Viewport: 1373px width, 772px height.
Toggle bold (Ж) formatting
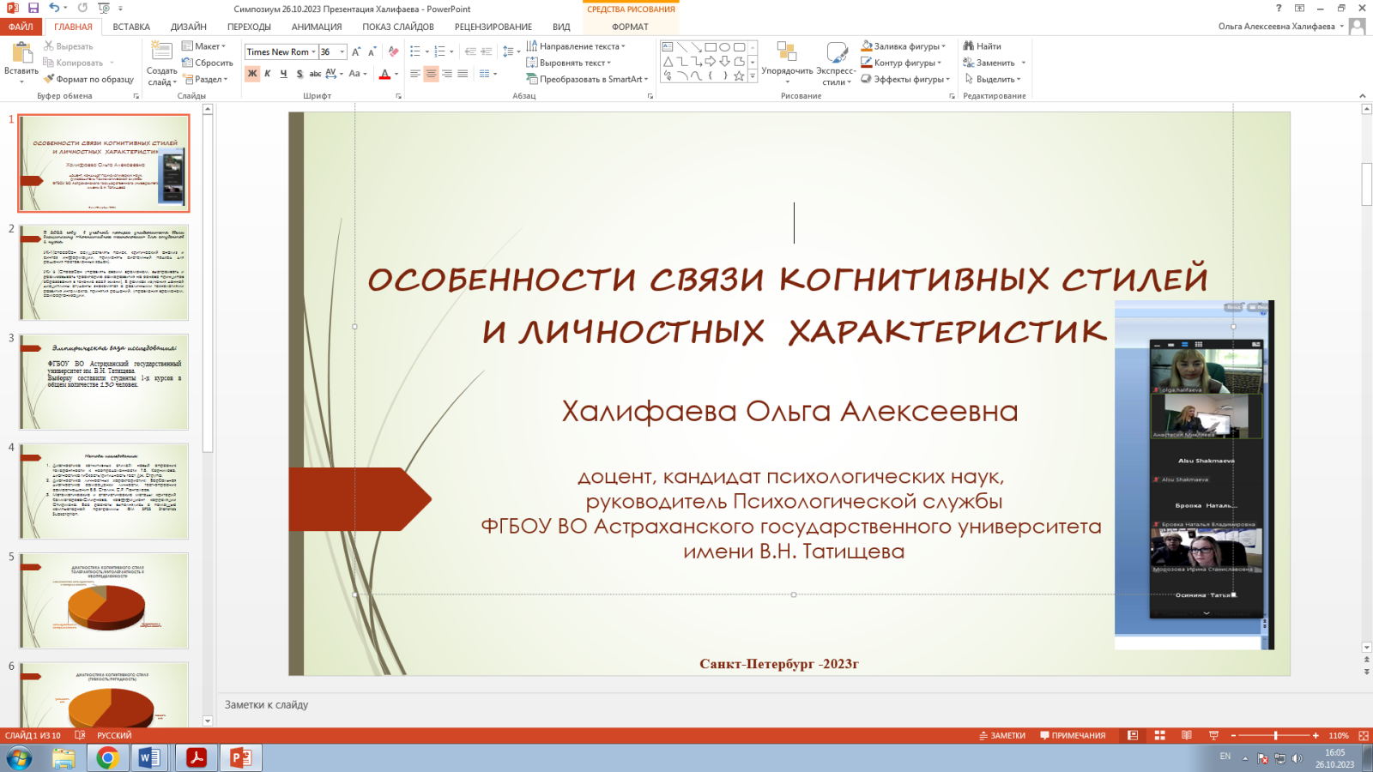coord(252,74)
